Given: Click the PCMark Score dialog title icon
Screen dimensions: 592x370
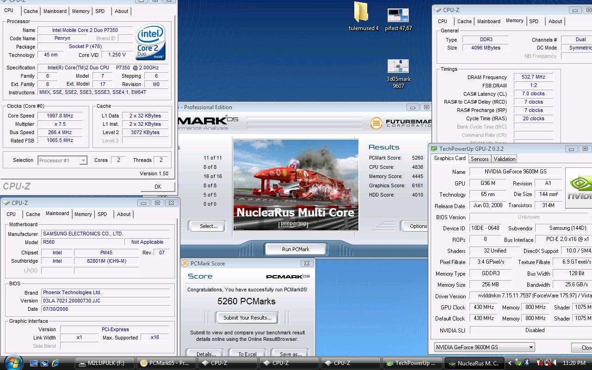Looking at the screenshot, I should pos(185,264).
